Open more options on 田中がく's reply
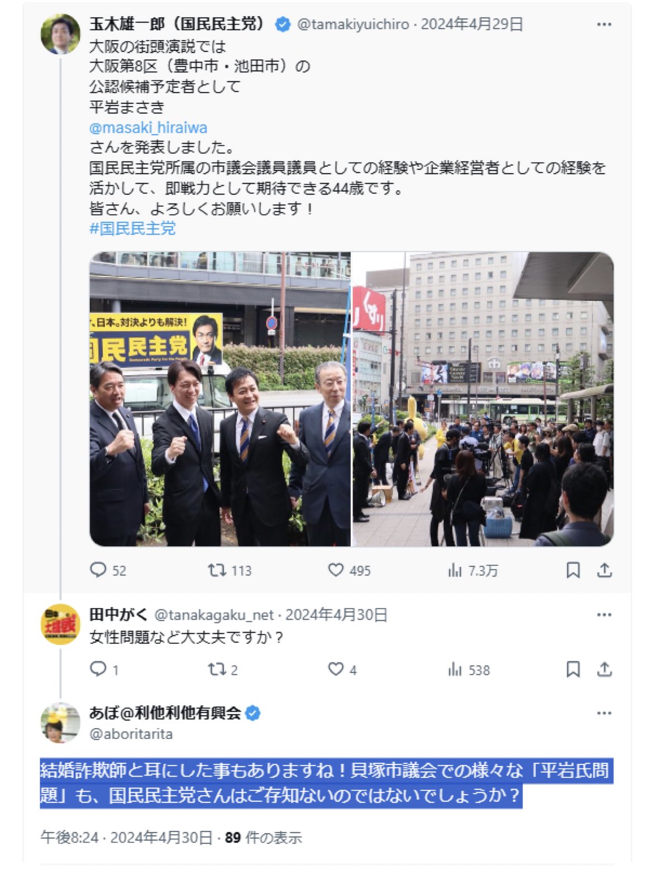This screenshot has height=870, width=653. [604, 615]
